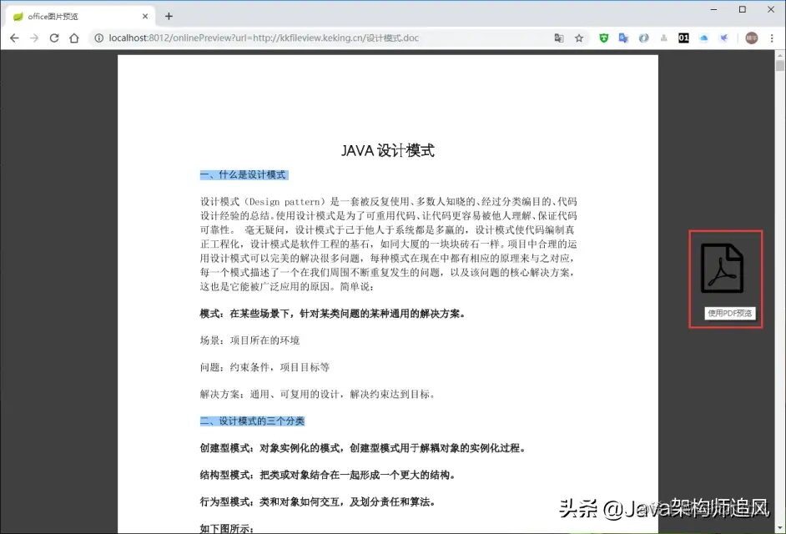This screenshot has width=786, height=534.
Task: Close the office图片预览 tab
Action: pyautogui.click(x=145, y=17)
